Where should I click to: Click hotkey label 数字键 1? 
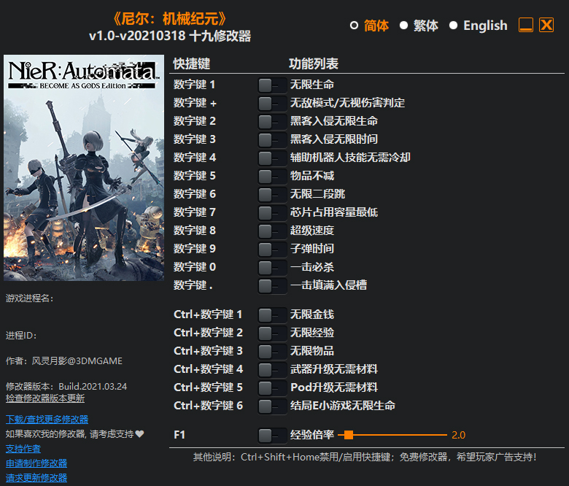pyautogui.click(x=195, y=85)
